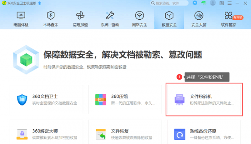251x144 pixels.
Task: Click the green umbrella icon in title bar
Action: [x=204, y=3]
